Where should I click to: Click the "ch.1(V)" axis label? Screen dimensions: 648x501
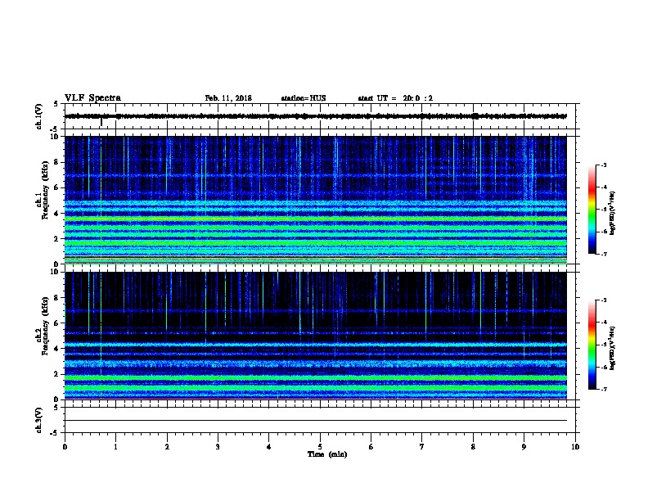[x=39, y=116]
